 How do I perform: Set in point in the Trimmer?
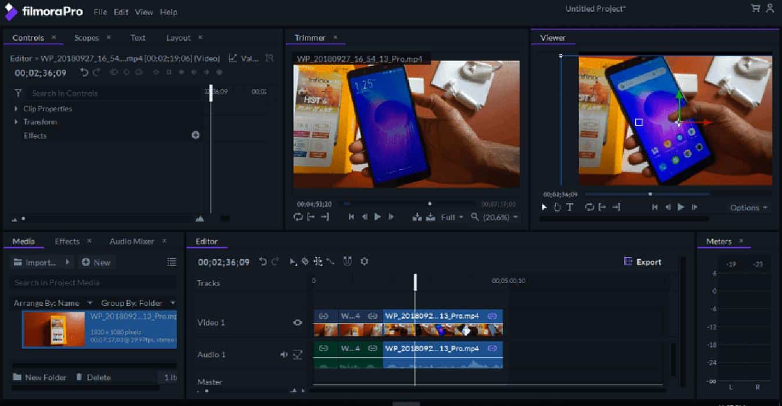coord(311,217)
